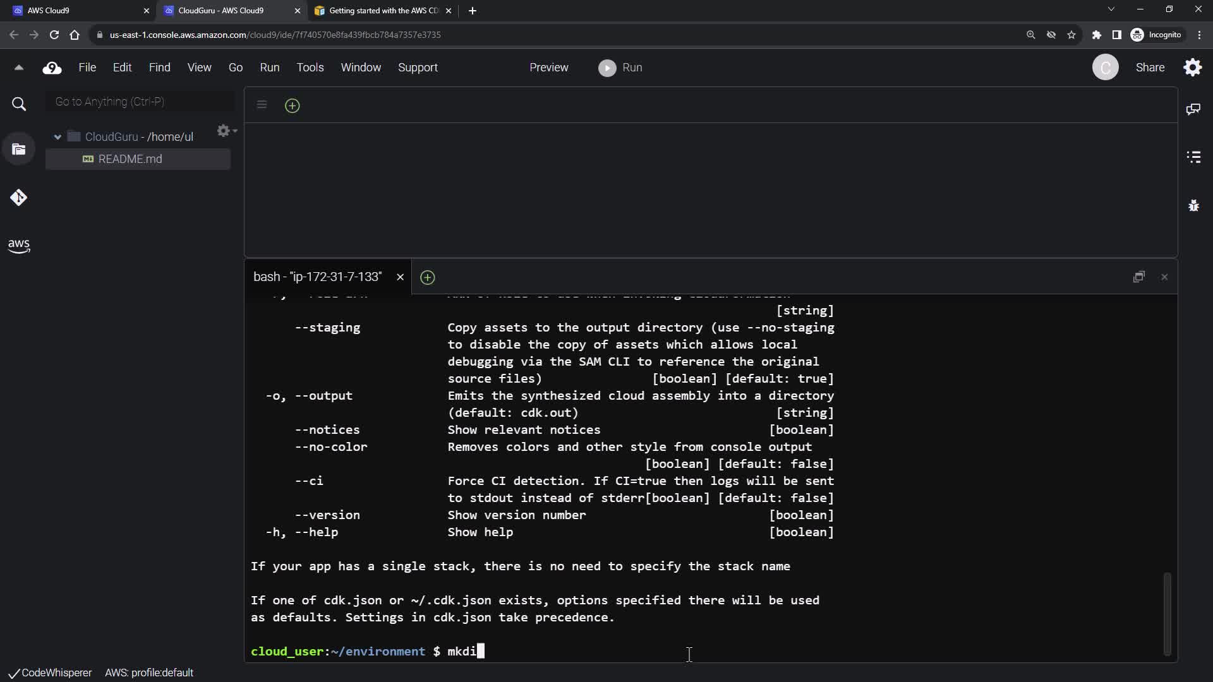Open the Tools menu
This screenshot has width=1213, height=682.
[310, 68]
